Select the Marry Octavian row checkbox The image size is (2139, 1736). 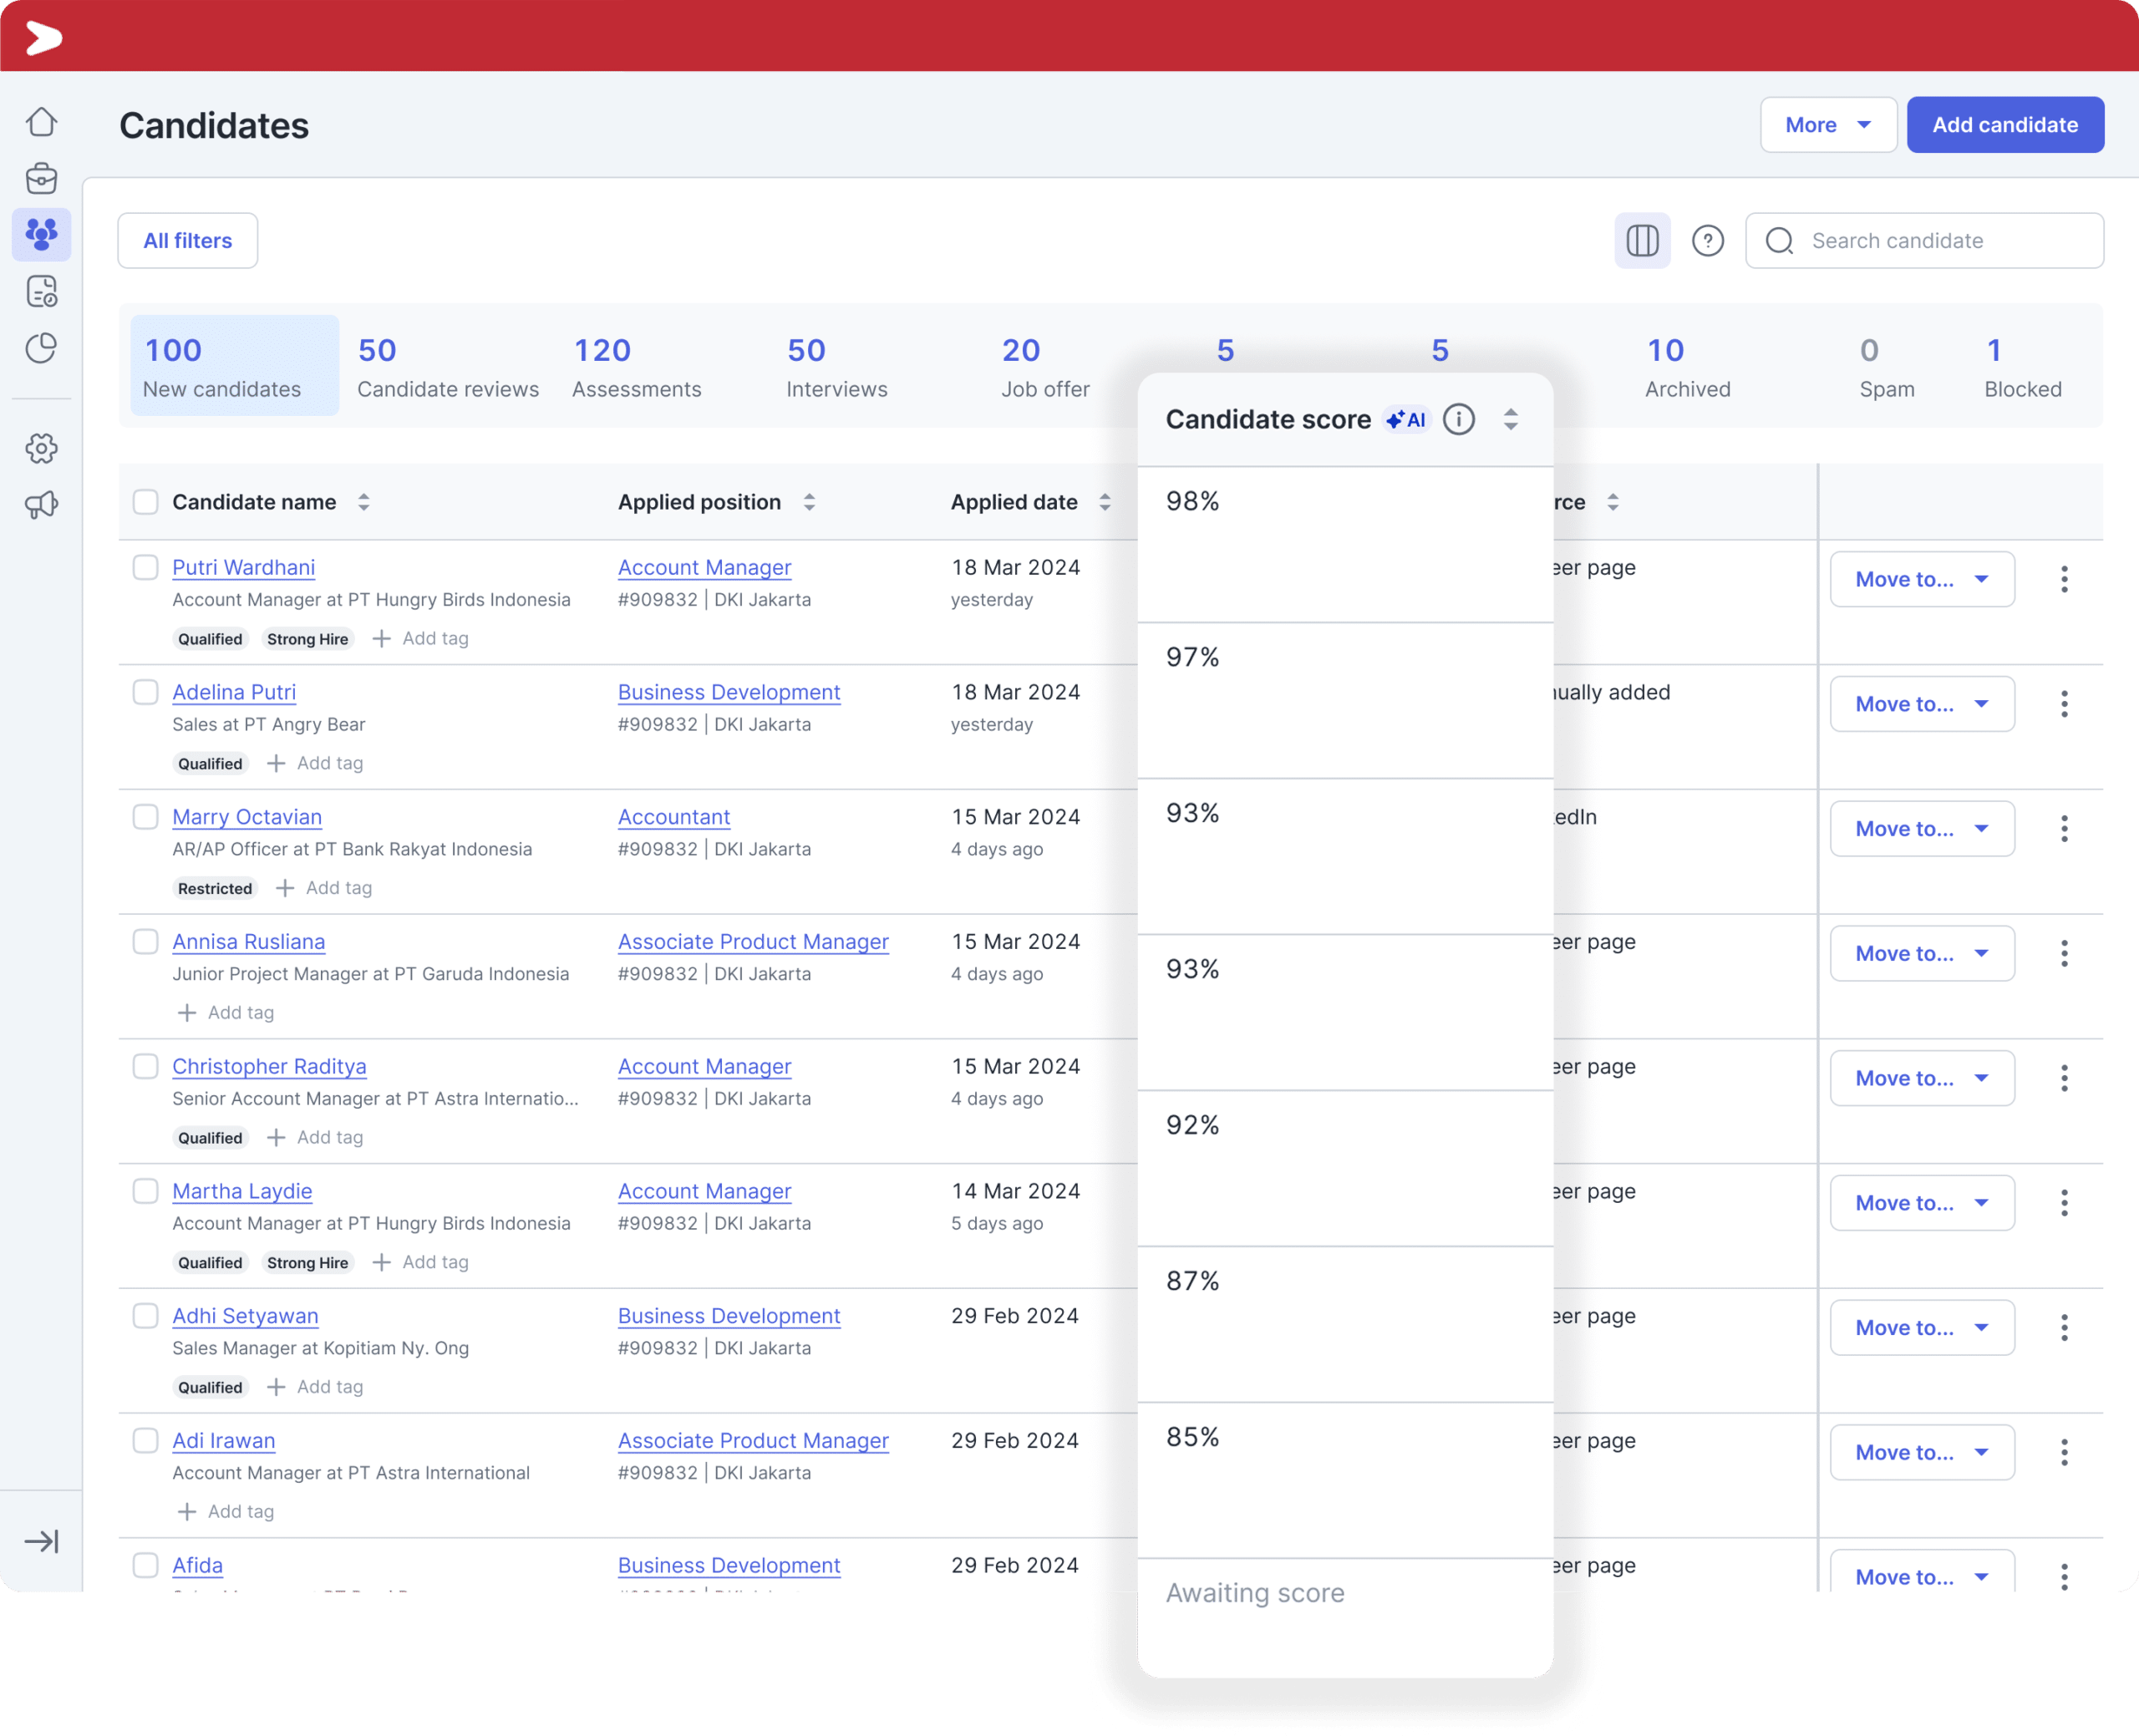coord(146,817)
